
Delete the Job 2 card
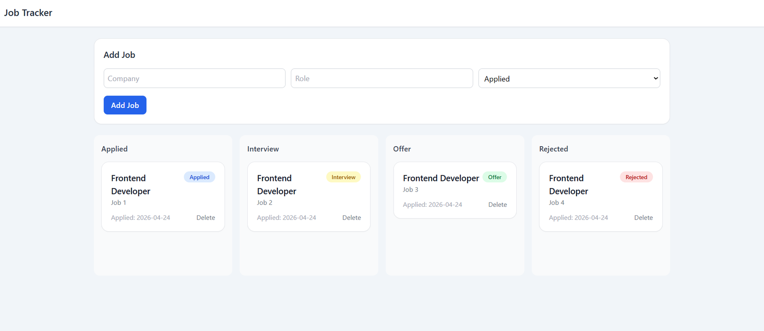pyautogui.click(x=351, y=218)
